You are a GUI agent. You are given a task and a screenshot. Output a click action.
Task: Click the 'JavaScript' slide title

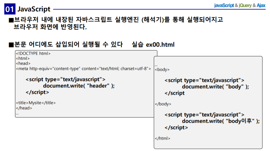pyautogui.click(x=34, y=9)
